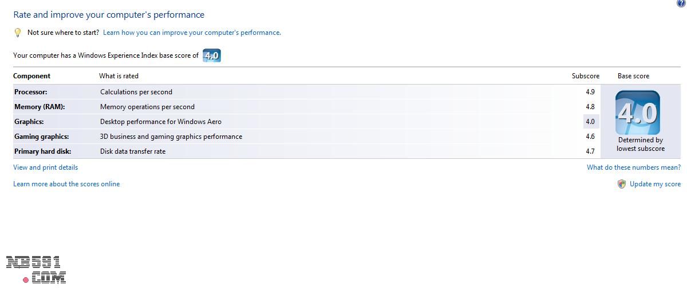Click the highlighted 4.0 Graphics subscore
Image resolution: width=687 pixels, height=300 pixels.
(590, 122)
